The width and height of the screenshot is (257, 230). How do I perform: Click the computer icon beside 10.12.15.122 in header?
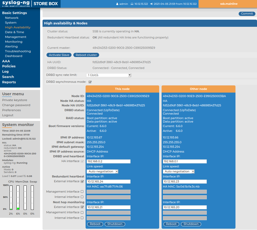pyautogui.click(x=132, y=4)
